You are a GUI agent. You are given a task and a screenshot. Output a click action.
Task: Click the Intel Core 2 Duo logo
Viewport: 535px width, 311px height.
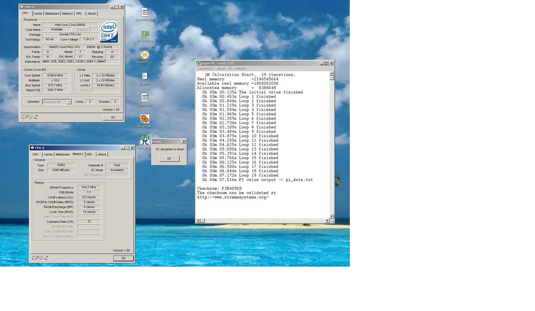pos(109,32)
